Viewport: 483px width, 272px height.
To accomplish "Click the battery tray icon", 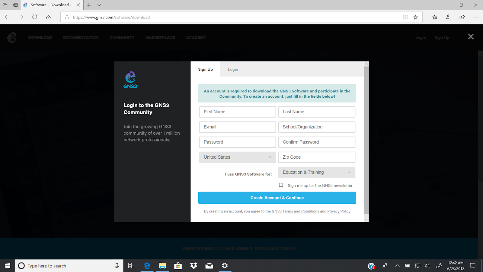I will coord(408,266).
